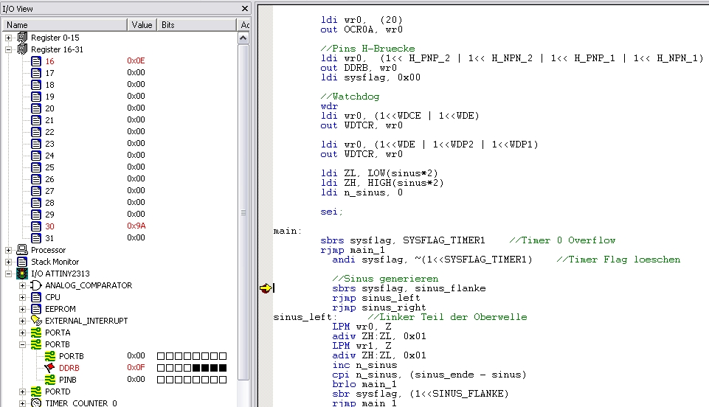This screenshot has height=407, width=709.
Task: Collapse the I/O ATTINY2313 node
Action: pyautogui.click(x=8, y=274)
